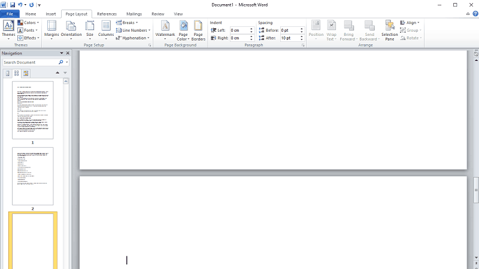This screenshot has height=269, width=479.
Task: Go to previous search result
Action: [x=57, y=73]
